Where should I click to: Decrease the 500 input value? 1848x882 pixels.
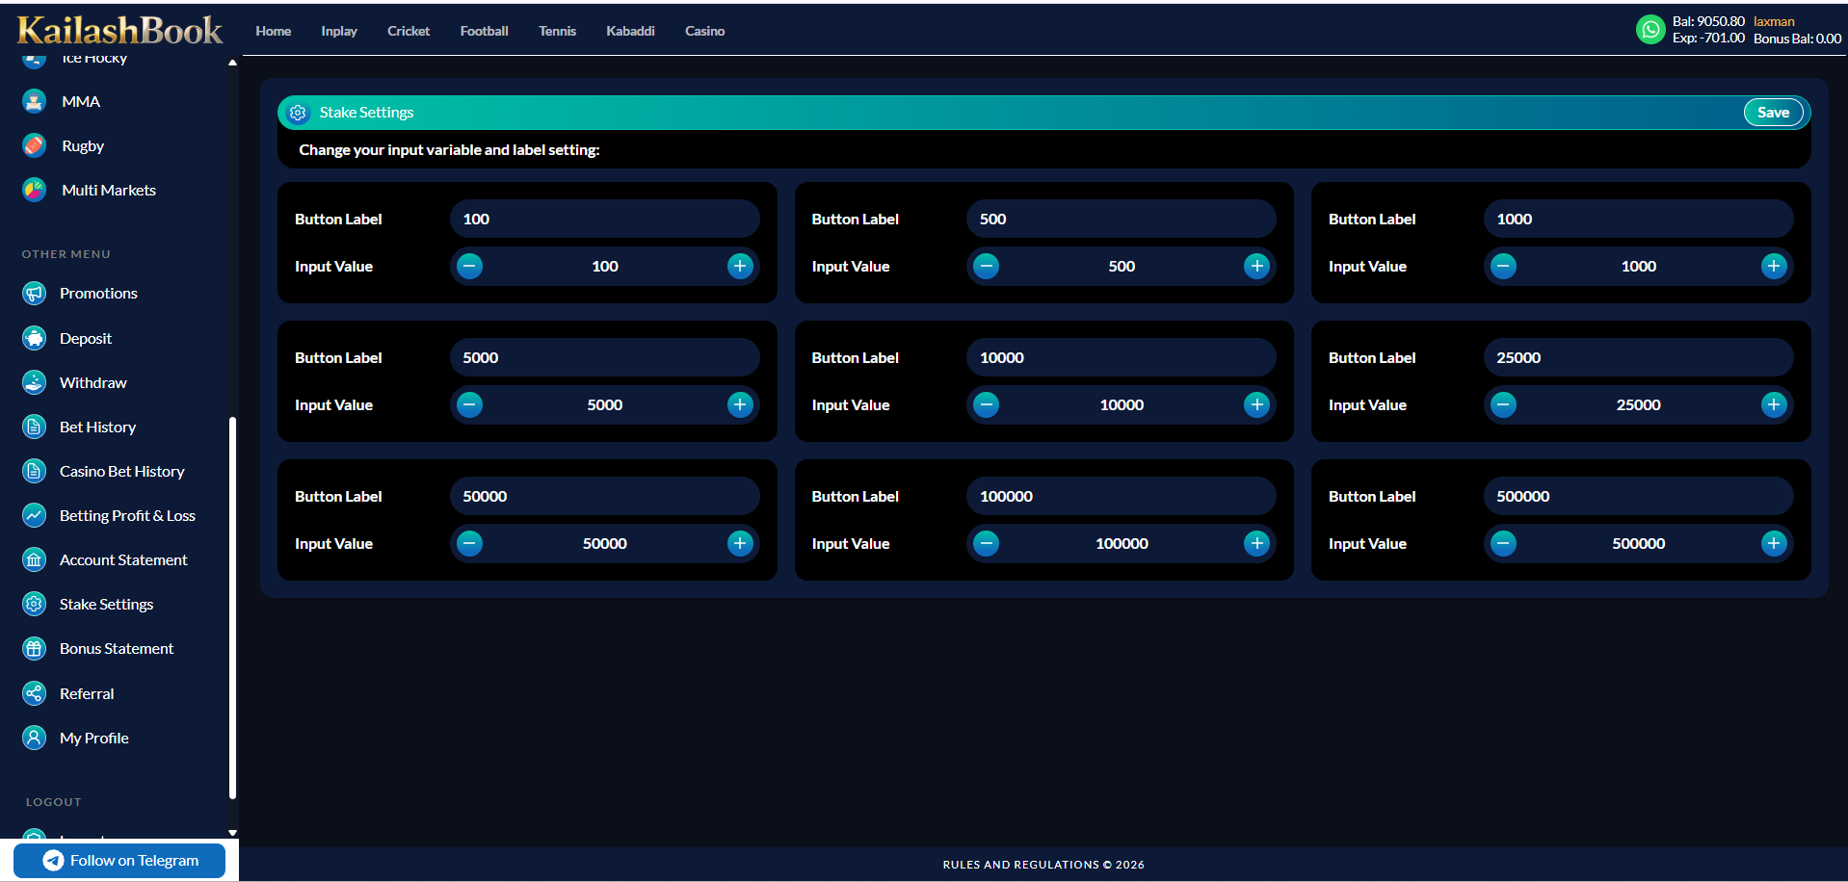(x=986, y=266)
